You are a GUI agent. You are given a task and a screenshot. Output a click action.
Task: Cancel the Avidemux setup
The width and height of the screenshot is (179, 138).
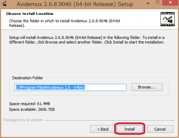tap(160, 129)
